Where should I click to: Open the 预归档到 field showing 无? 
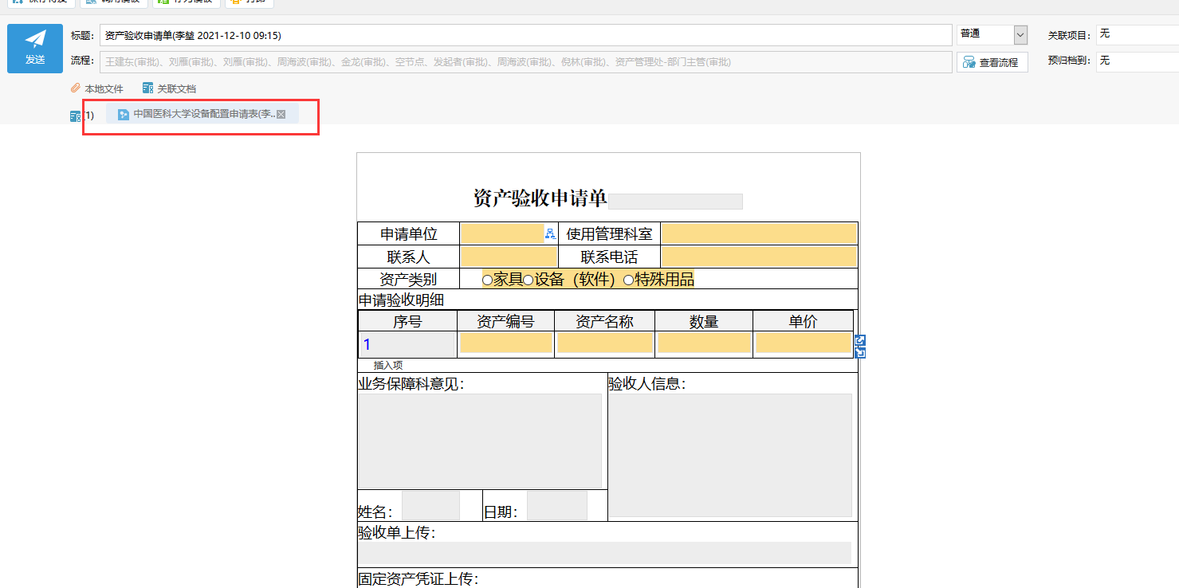coord(1138,61)
